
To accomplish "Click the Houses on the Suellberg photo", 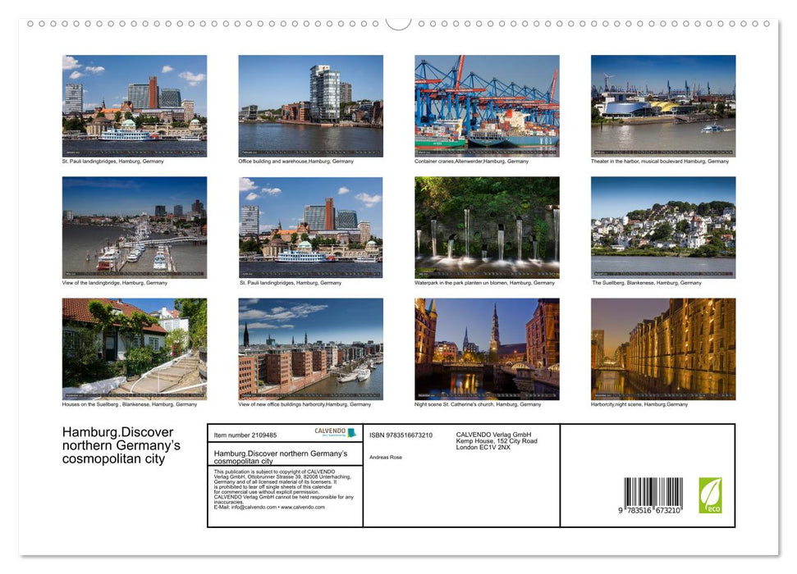I will (134, 348).
